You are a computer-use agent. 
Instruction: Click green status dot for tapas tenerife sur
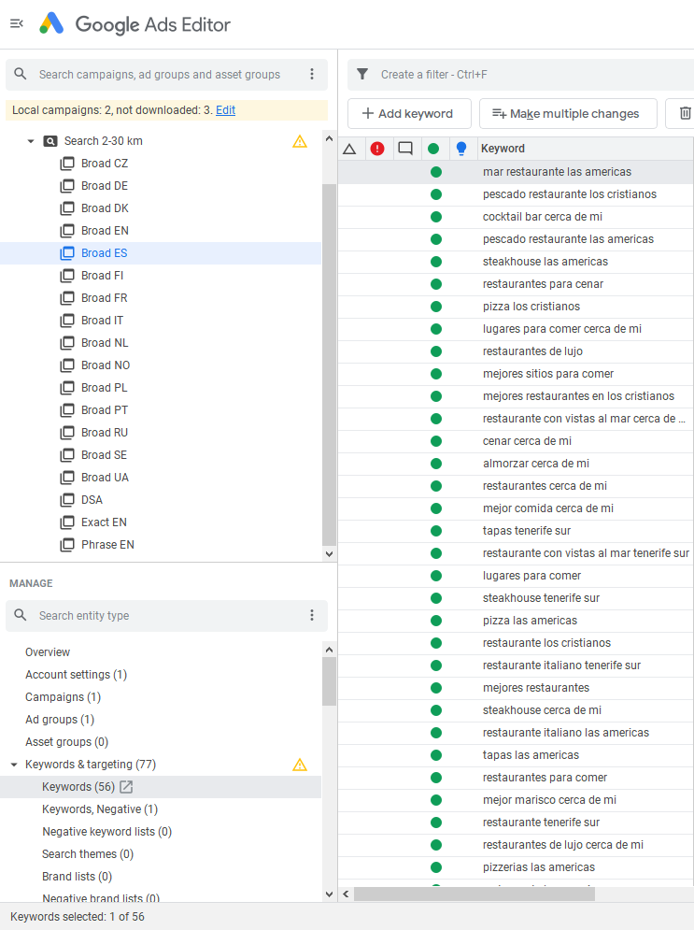pos(436,531)
